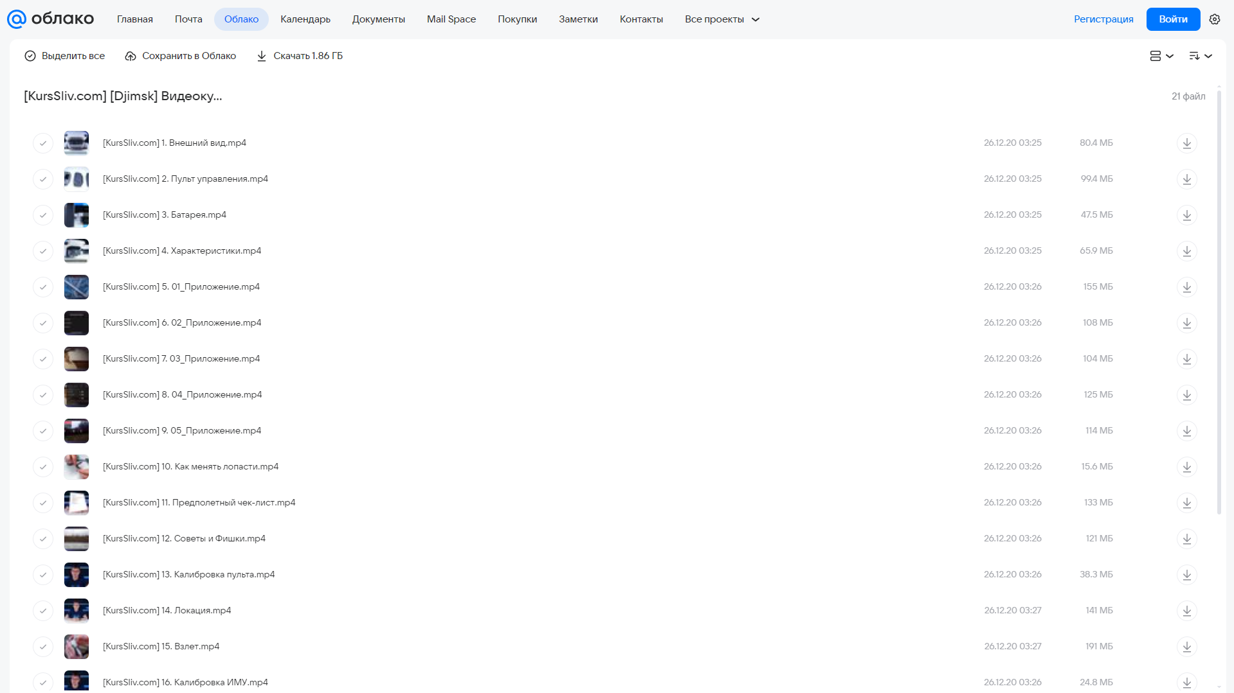
Task: Go to the Почта tab
Action: (188, 19)
